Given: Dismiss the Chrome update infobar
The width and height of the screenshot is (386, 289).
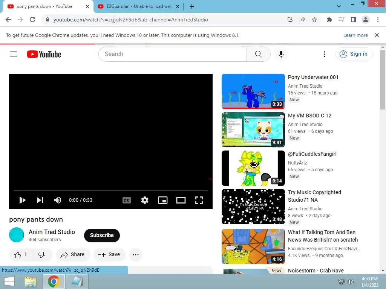Looking at the screenshot, I should (377, 35).
